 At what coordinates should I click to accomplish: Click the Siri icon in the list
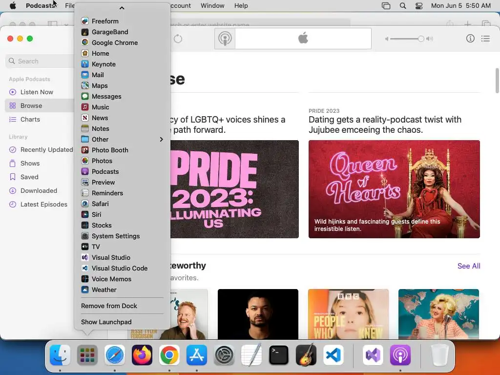(x=85, y=214)
